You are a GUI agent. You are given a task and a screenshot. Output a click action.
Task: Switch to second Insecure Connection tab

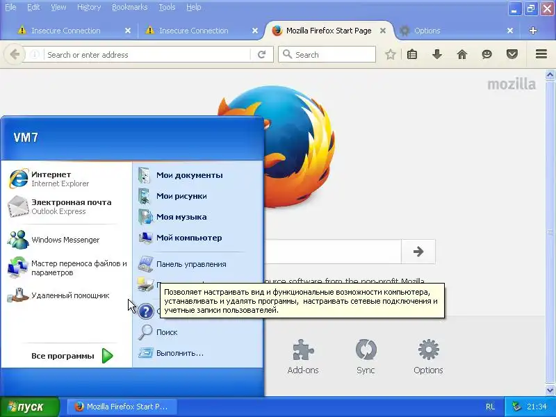pos(194,31)
